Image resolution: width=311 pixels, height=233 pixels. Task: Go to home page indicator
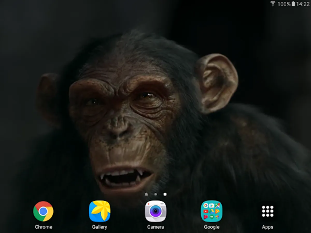click(146, 194)
